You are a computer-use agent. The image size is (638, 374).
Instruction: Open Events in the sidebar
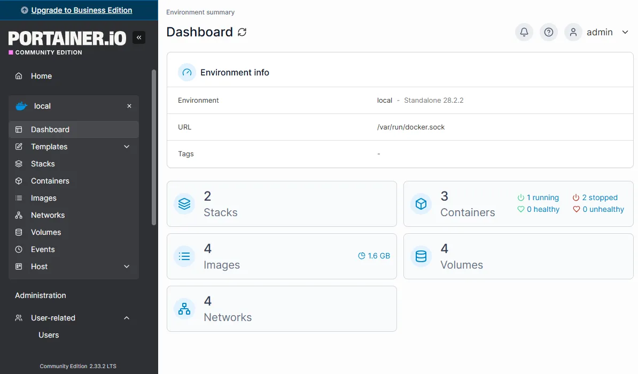[x=43, y=249]
